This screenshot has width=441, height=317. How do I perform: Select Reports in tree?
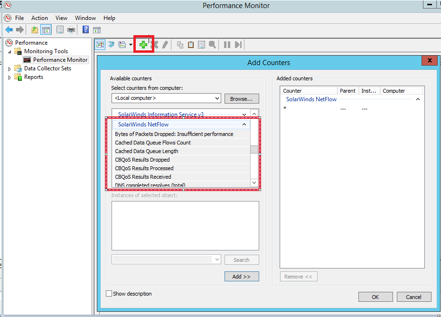[x=34, y=77]
